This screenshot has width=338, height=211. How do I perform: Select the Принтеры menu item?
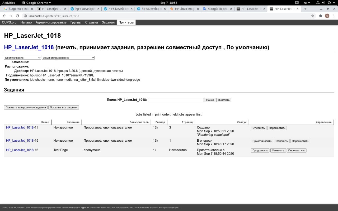(x=126, y=22)
